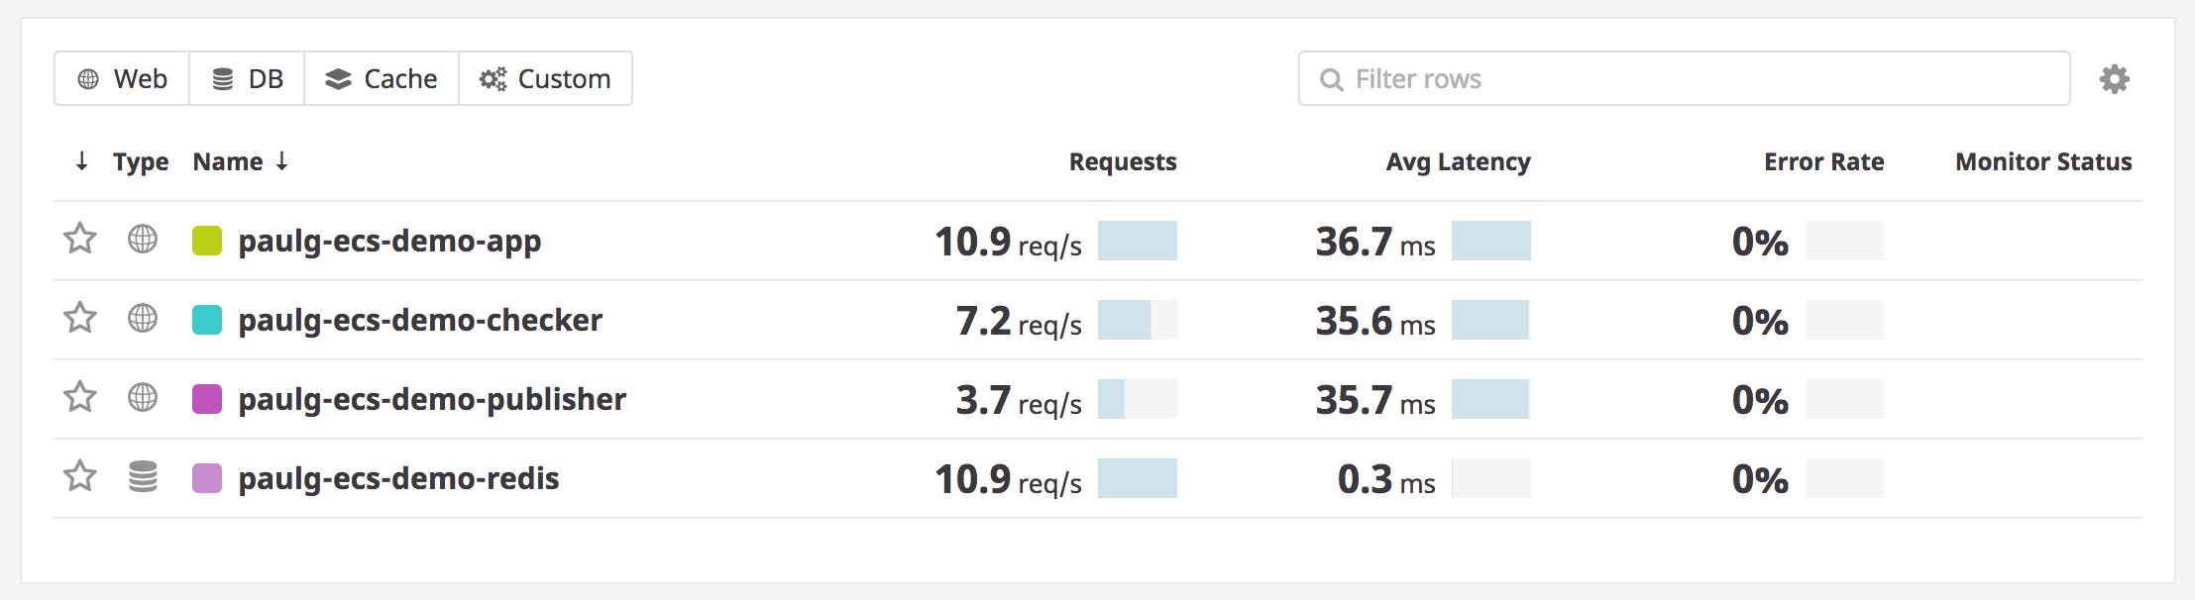Image resolution: width=2195 pixels, height=600 pixels.
Task: Select the Web service type filter icon
Action: coord(89,79)
